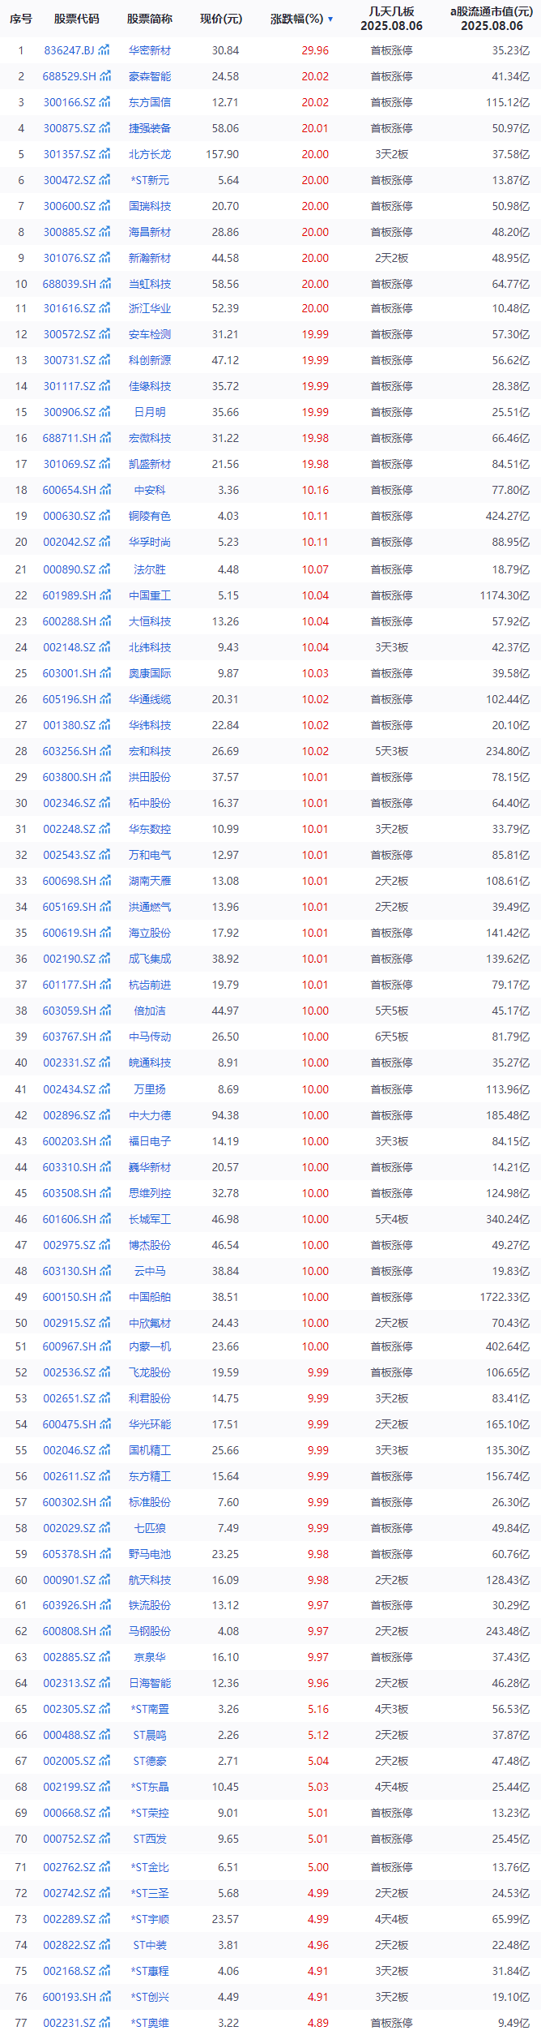Click the chart icon next to 600967.SH
Viewport: 541px width, 2035px height.
[x=104, y=1346]
